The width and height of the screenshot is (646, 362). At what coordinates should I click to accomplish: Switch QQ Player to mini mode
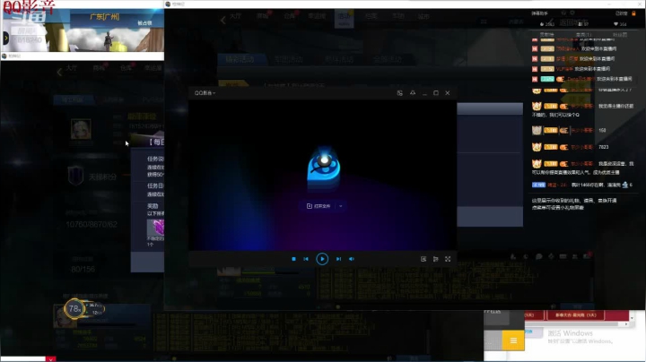tap(399, 93)
